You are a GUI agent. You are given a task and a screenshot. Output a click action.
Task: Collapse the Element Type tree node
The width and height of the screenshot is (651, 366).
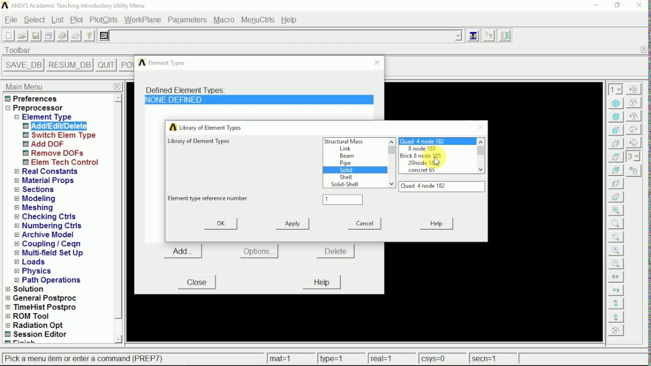17,117
